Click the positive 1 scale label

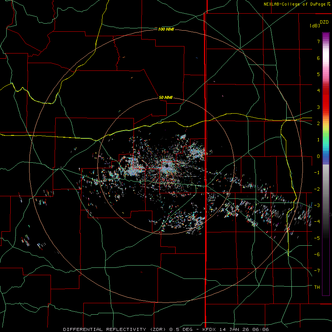click(x=318, y=140)
